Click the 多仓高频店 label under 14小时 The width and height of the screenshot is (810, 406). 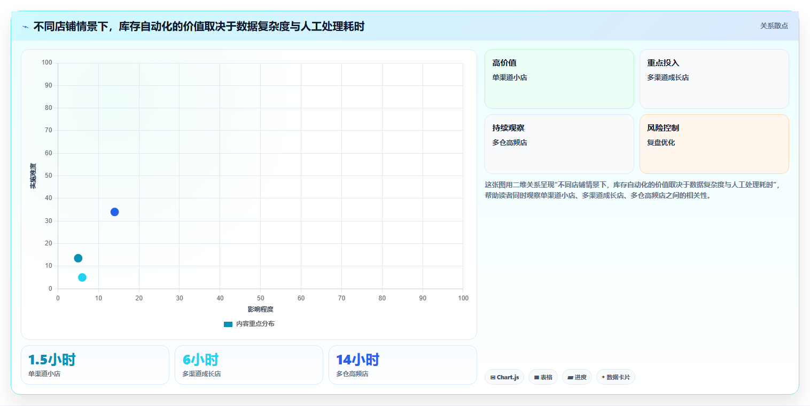coord(352,374)
